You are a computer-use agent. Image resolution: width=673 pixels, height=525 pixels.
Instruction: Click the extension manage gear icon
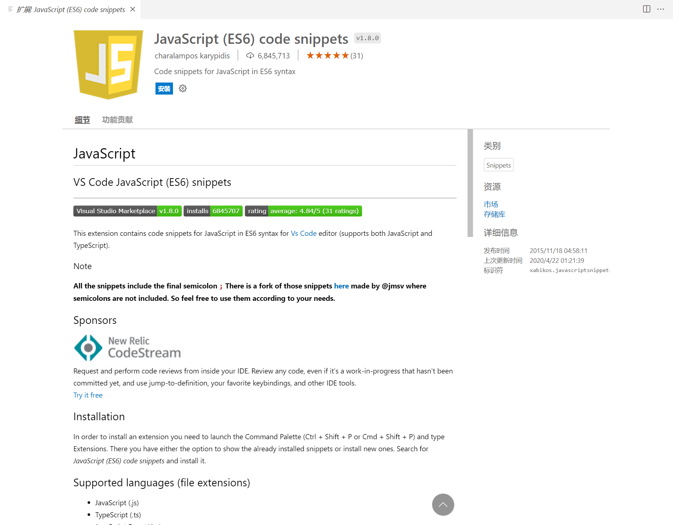click(x=182, y=88)
